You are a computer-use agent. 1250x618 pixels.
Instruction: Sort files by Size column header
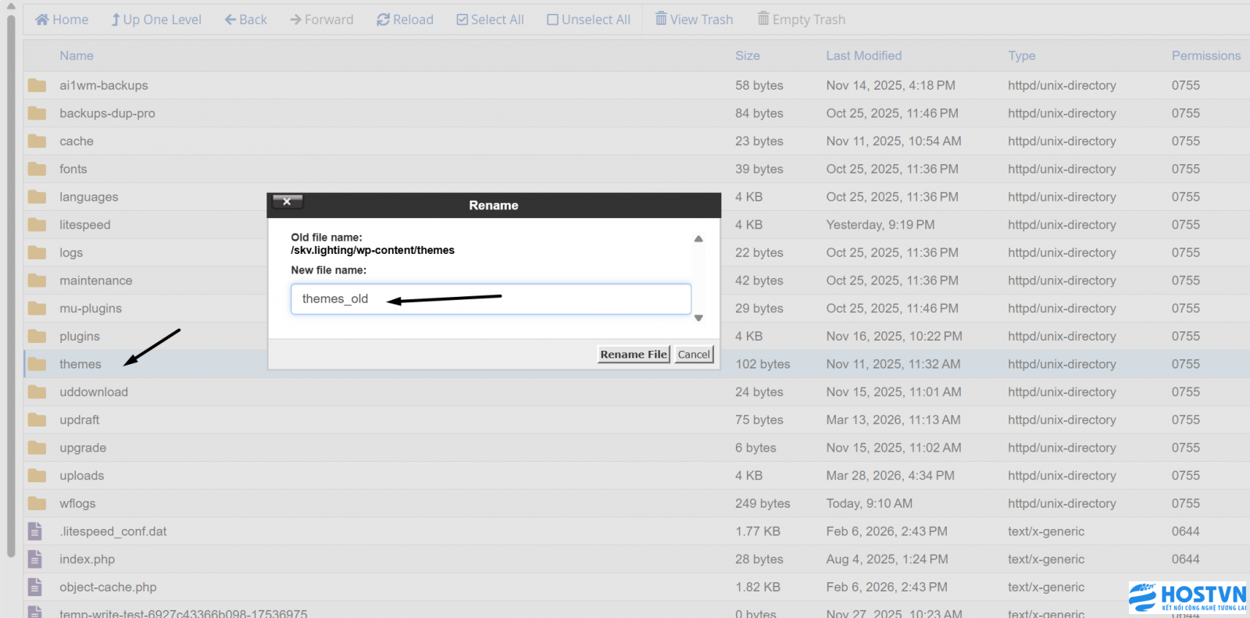tap(747, 55)
